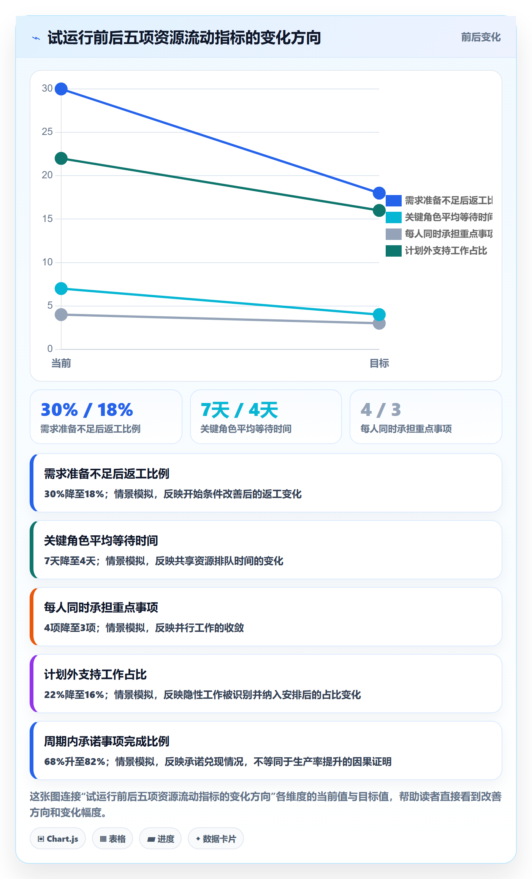Click the y-axis label 15
Screen dimensions: 532x879
(x=47, y=219)
